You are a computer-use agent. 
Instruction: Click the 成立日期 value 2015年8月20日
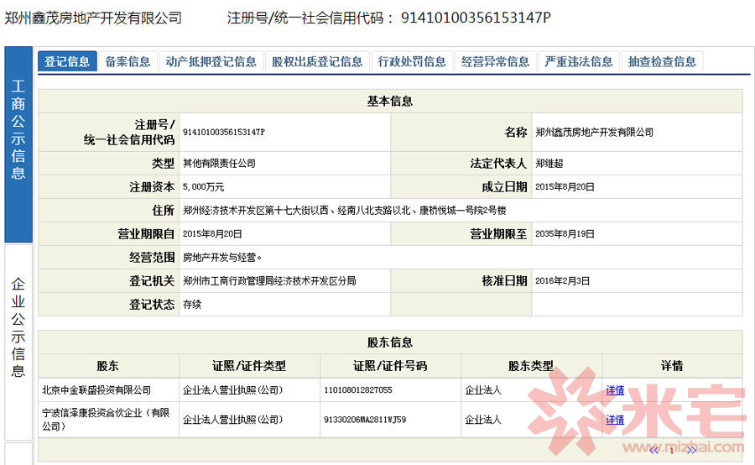(x=565, y=187)
